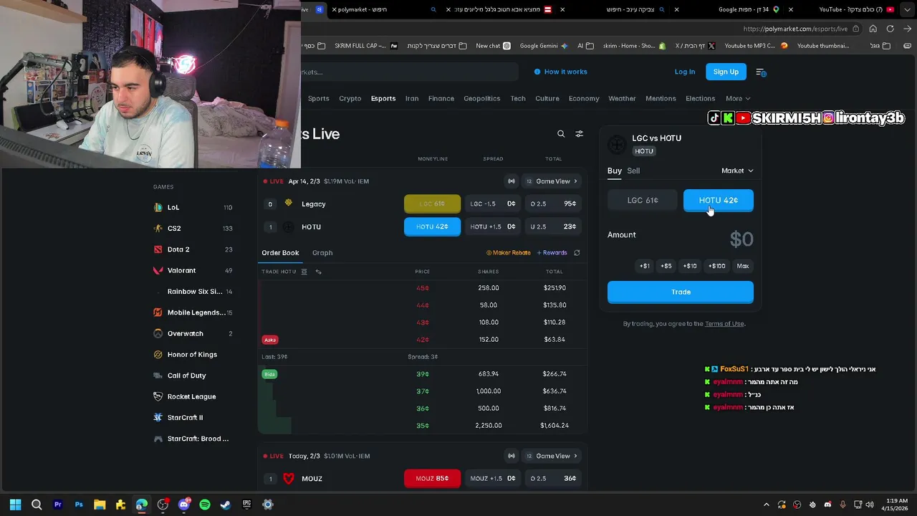Screen dimensions: 917x516
Task: Open the How it works link
Action: pyautogui.click(x=560, y=72)
